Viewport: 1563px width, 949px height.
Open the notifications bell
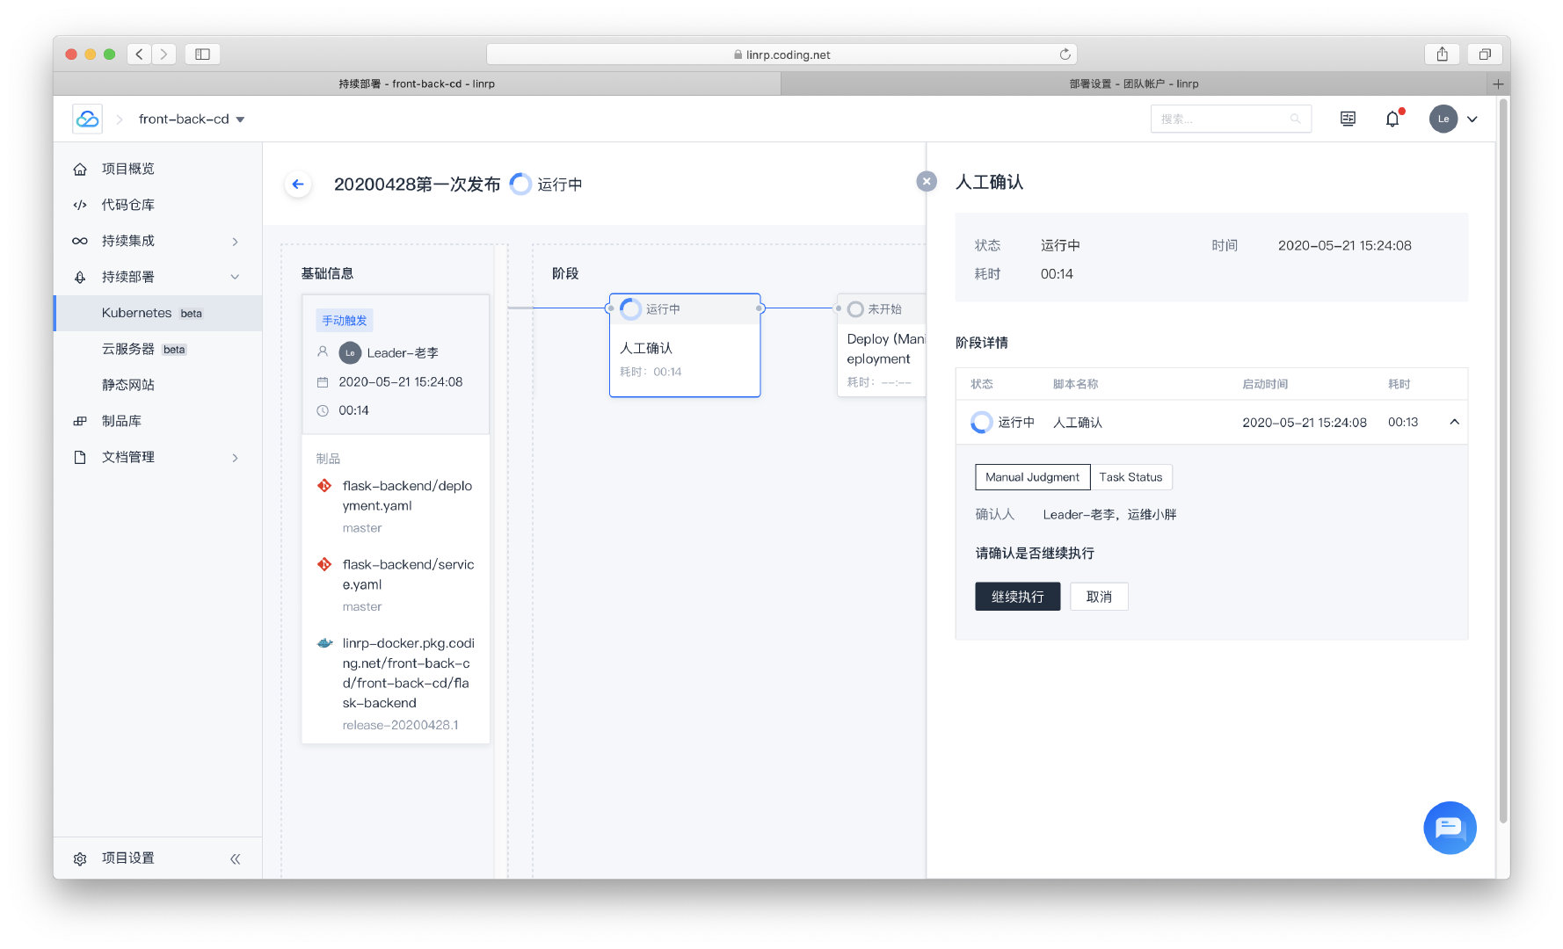pyautogui.click(x=1392, y=119)
